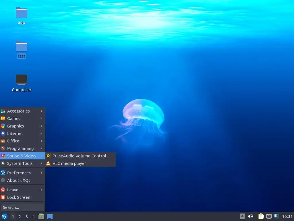Click the network connection icon in tray
294x221 pixels.
[269, 216]
